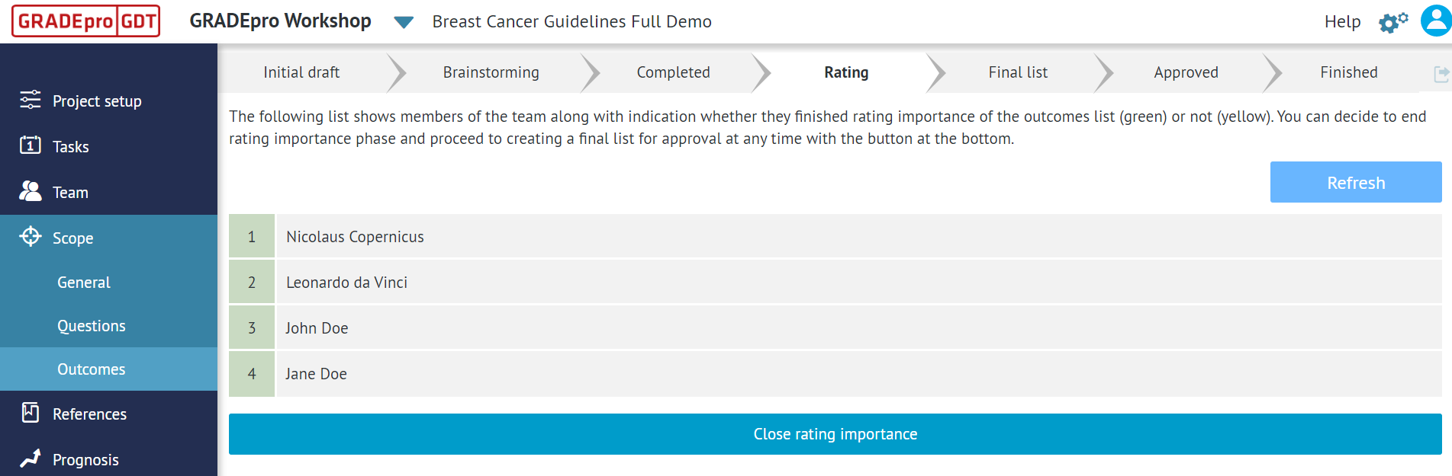Select the Tasks icon in the sidebar

pos(31,146)
